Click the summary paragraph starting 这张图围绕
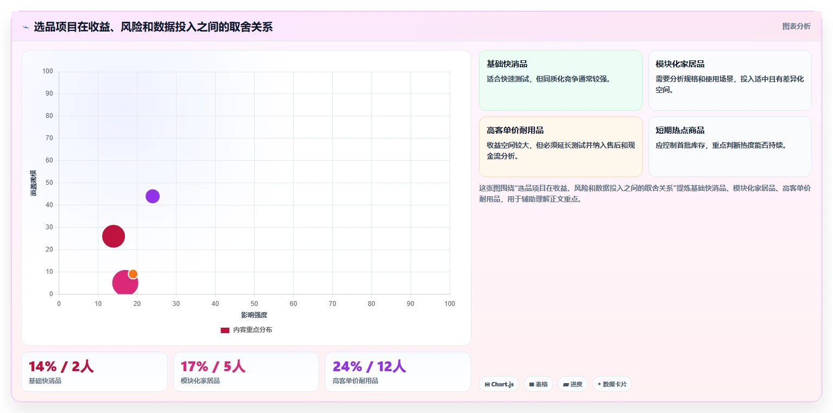The width and height of the screenshot is (833, 413). coord(645,193)
